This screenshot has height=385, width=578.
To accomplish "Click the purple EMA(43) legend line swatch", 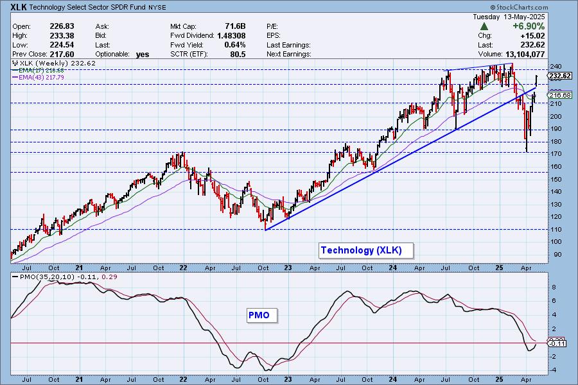I will click(x=15, y=78).
